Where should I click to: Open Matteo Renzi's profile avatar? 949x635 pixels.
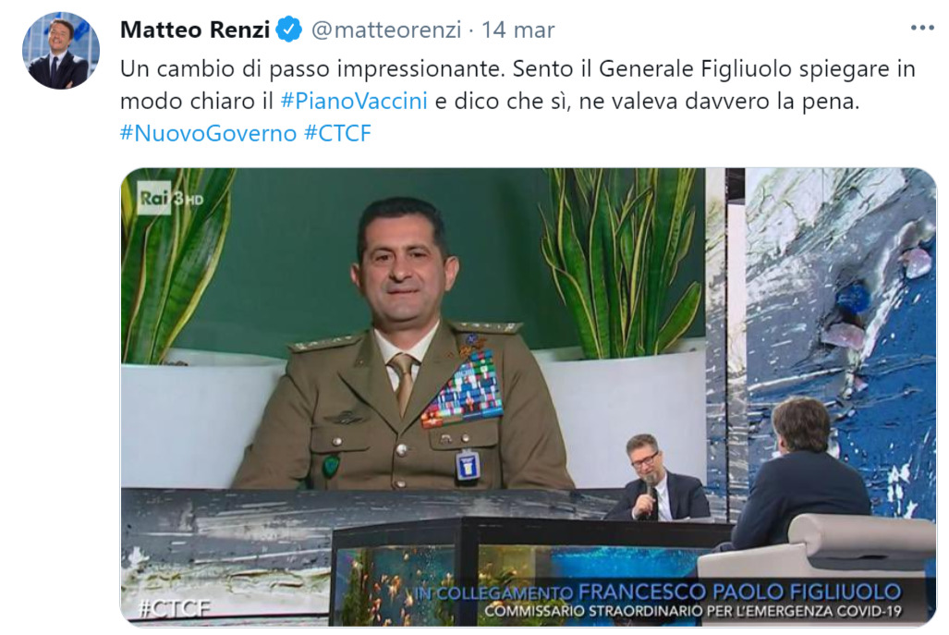coord(60,51)
